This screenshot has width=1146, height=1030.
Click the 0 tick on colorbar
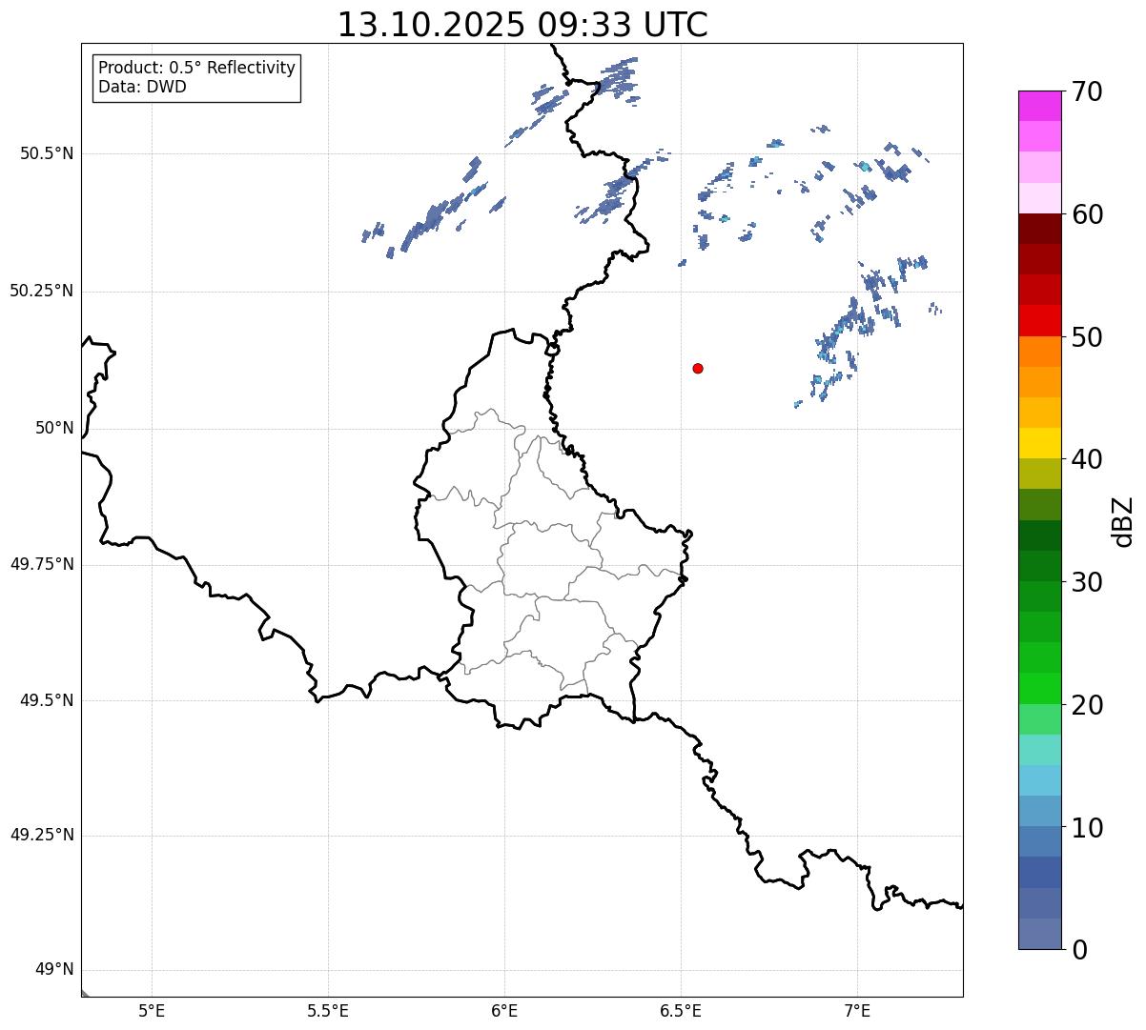(x=1078, y=950)
